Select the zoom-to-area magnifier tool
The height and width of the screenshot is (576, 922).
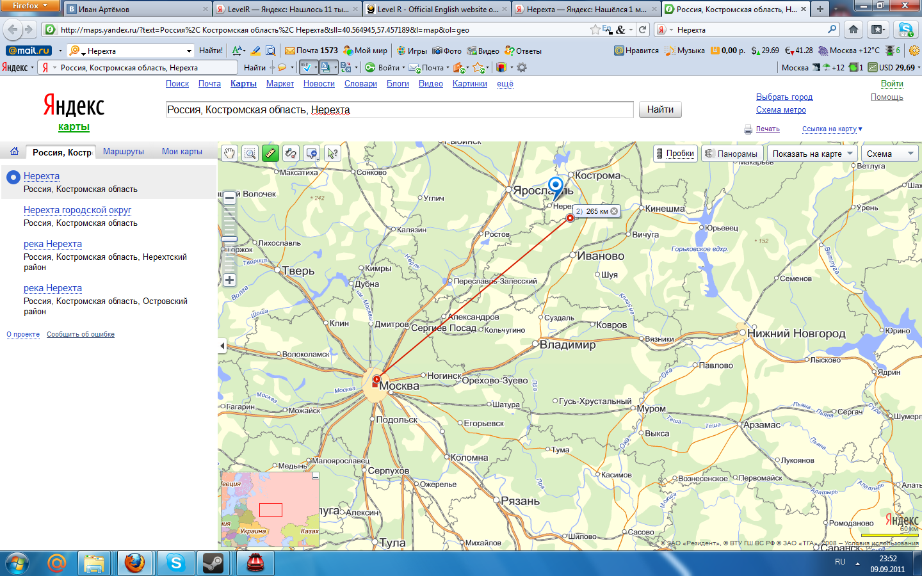point(250,153)
